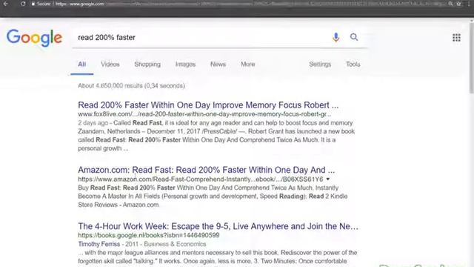Open the More search menu
The width and height of the screenshot is (474, 267).
coord(248,65)
